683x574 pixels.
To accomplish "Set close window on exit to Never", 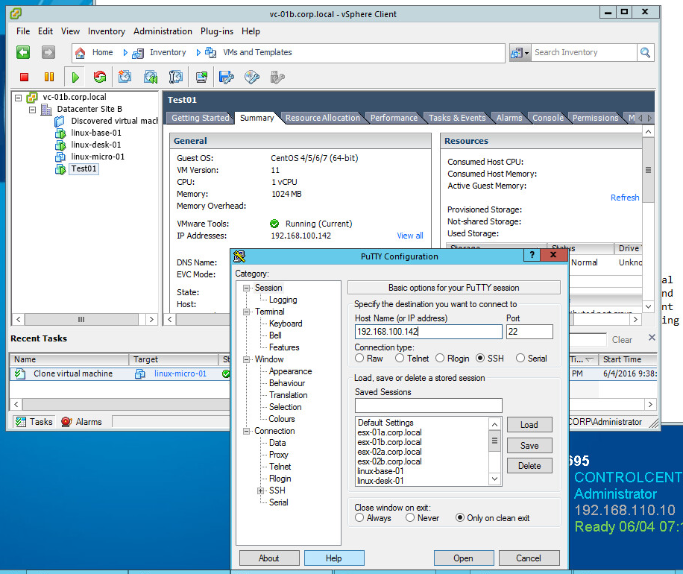I will [410, 518].
